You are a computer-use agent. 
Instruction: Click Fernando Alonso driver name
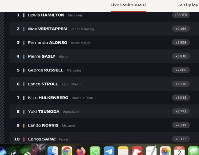pyautogui.click(x=48, y=43)
